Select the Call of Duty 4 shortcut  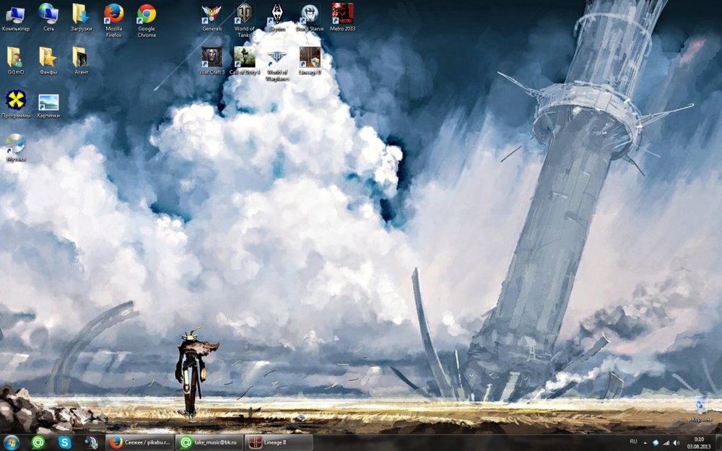(x=245, y=61)
